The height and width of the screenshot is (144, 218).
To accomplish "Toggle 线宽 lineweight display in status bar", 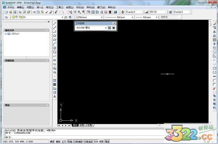I will point(101,141).
